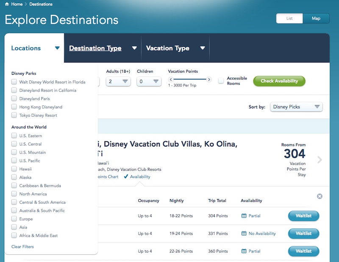Select the Hong Kong Disneyland checkbox

click(x=14, y=107)
